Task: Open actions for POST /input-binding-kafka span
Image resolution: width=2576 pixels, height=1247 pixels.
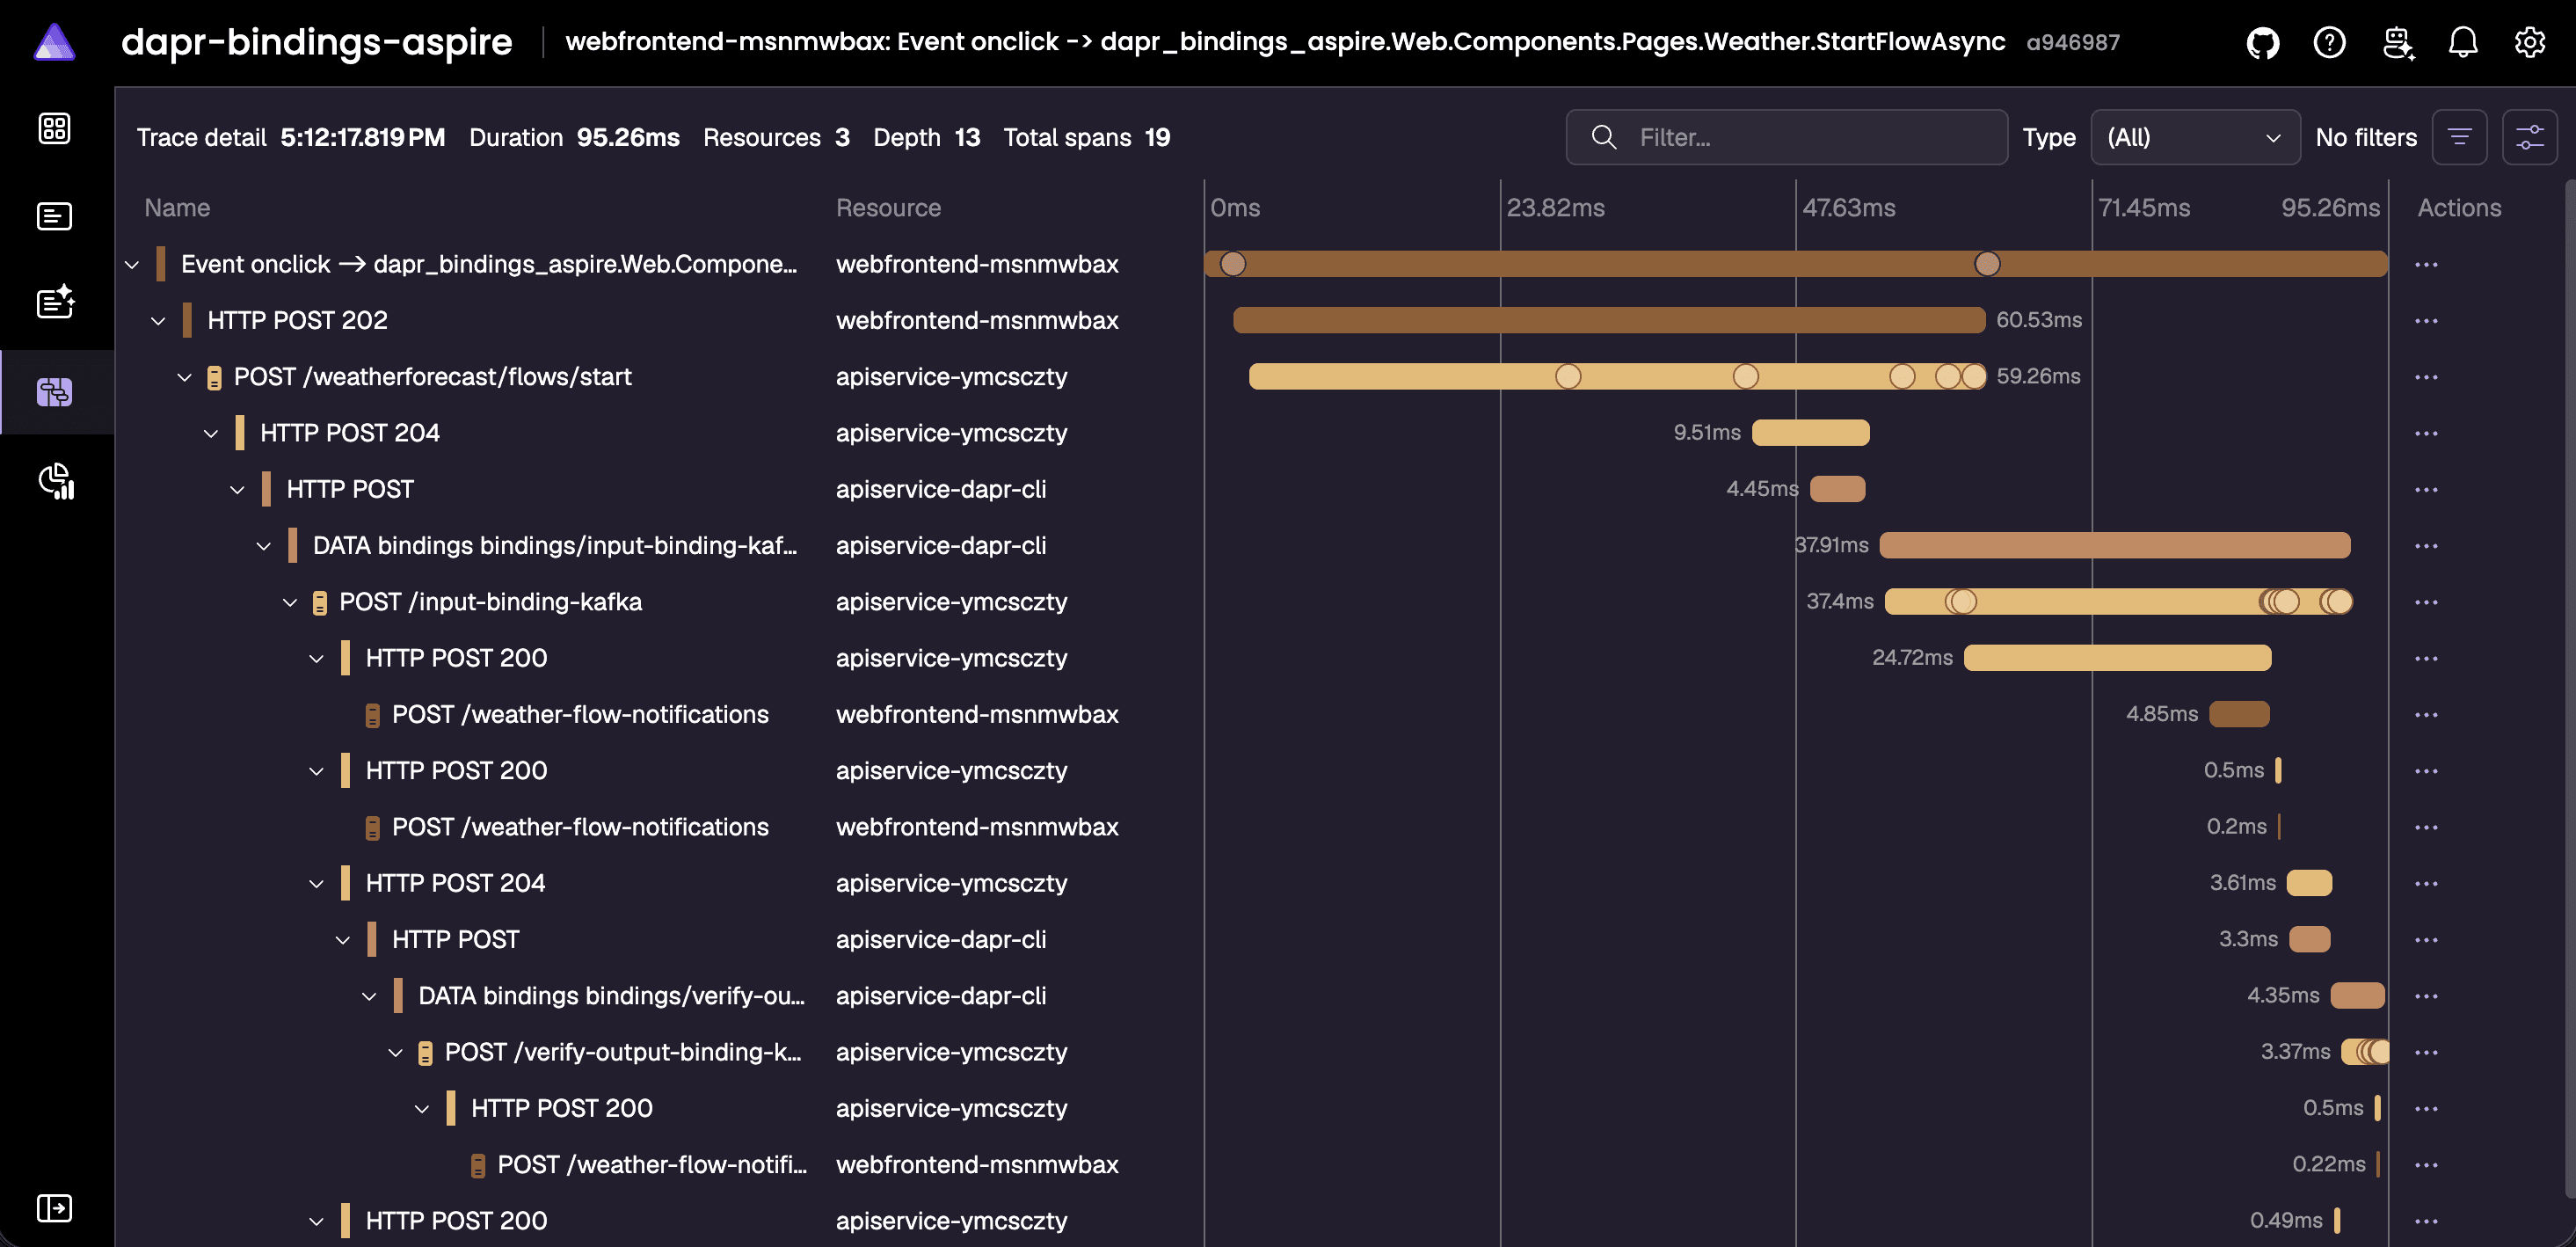Action: point(2426,602)
